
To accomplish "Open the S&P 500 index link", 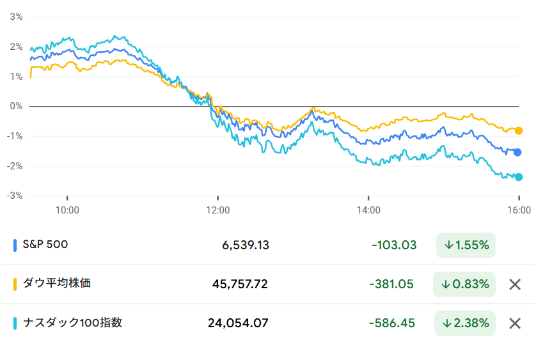I will pyautogui.click(x=45, y=244).
